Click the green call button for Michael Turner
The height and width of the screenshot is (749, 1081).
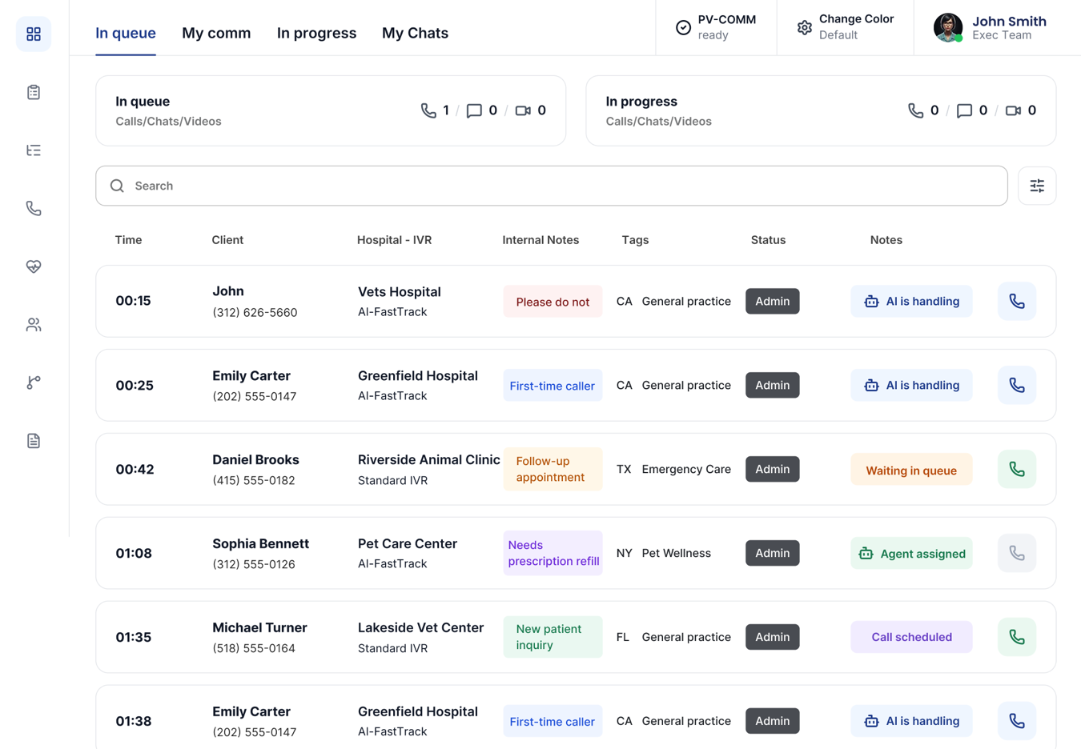pyautogui.click(x=1017, y=637)
